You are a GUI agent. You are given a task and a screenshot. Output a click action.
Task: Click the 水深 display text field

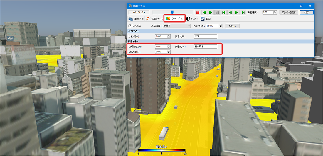coord(205,36)
